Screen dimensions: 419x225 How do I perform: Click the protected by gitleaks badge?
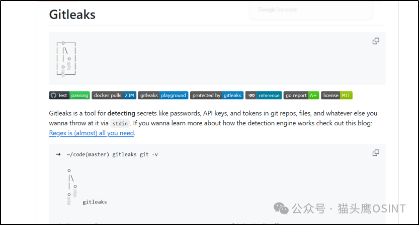(x=217, y=95)
